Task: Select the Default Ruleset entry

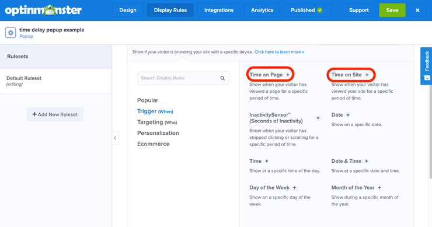Action: 56,81
